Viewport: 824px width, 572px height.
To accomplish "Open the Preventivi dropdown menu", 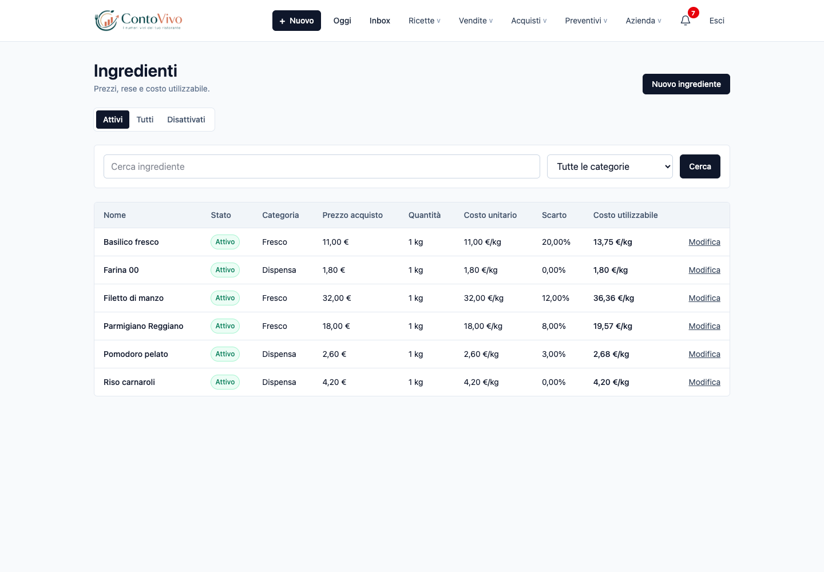I will point(586,21).
